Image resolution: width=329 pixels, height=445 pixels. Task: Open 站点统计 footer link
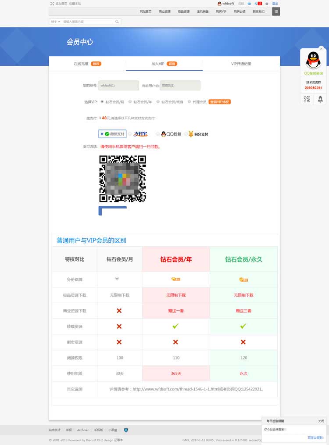tap(55, 430)
